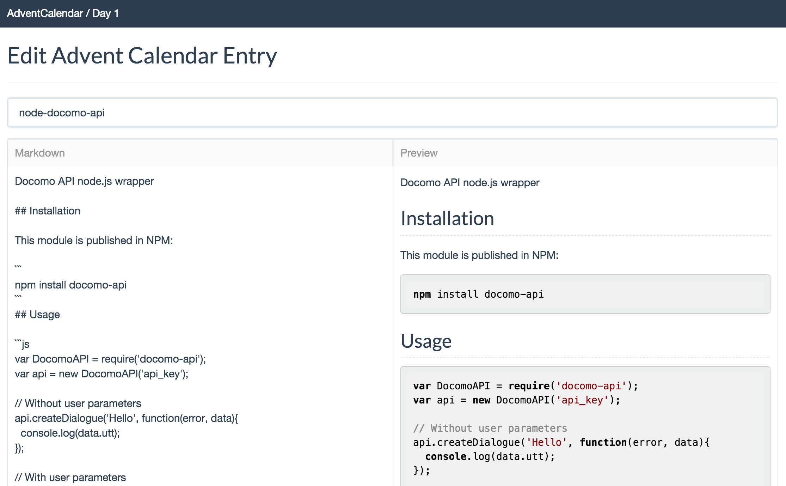Screen dimensions: 786x486
Task: Click the Preview panel header
Action: (419, 153)
